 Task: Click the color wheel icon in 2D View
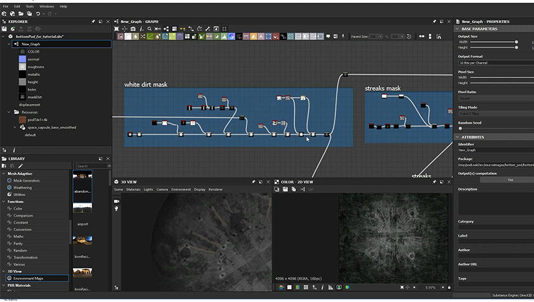(x=347, y=287)
